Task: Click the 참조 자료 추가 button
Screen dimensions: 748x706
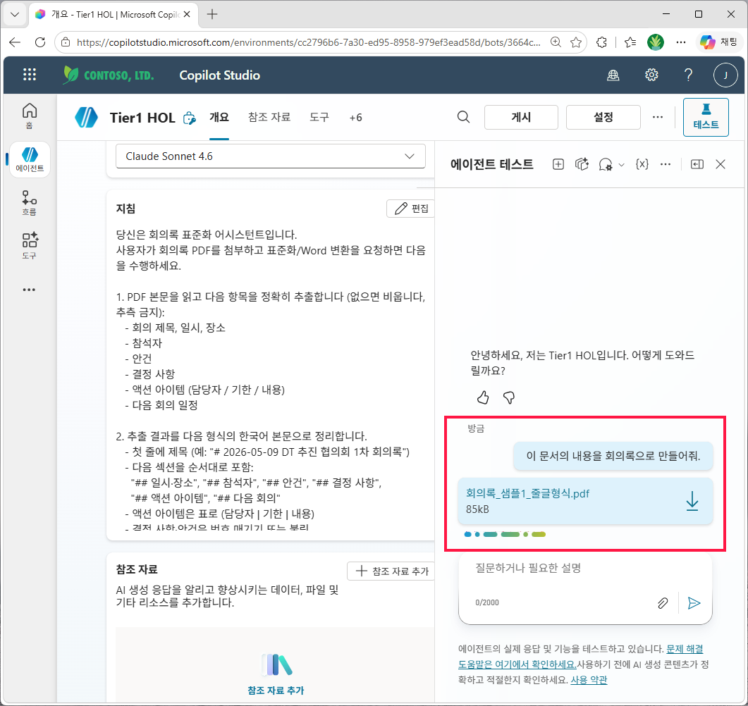Action: point(391,571)
